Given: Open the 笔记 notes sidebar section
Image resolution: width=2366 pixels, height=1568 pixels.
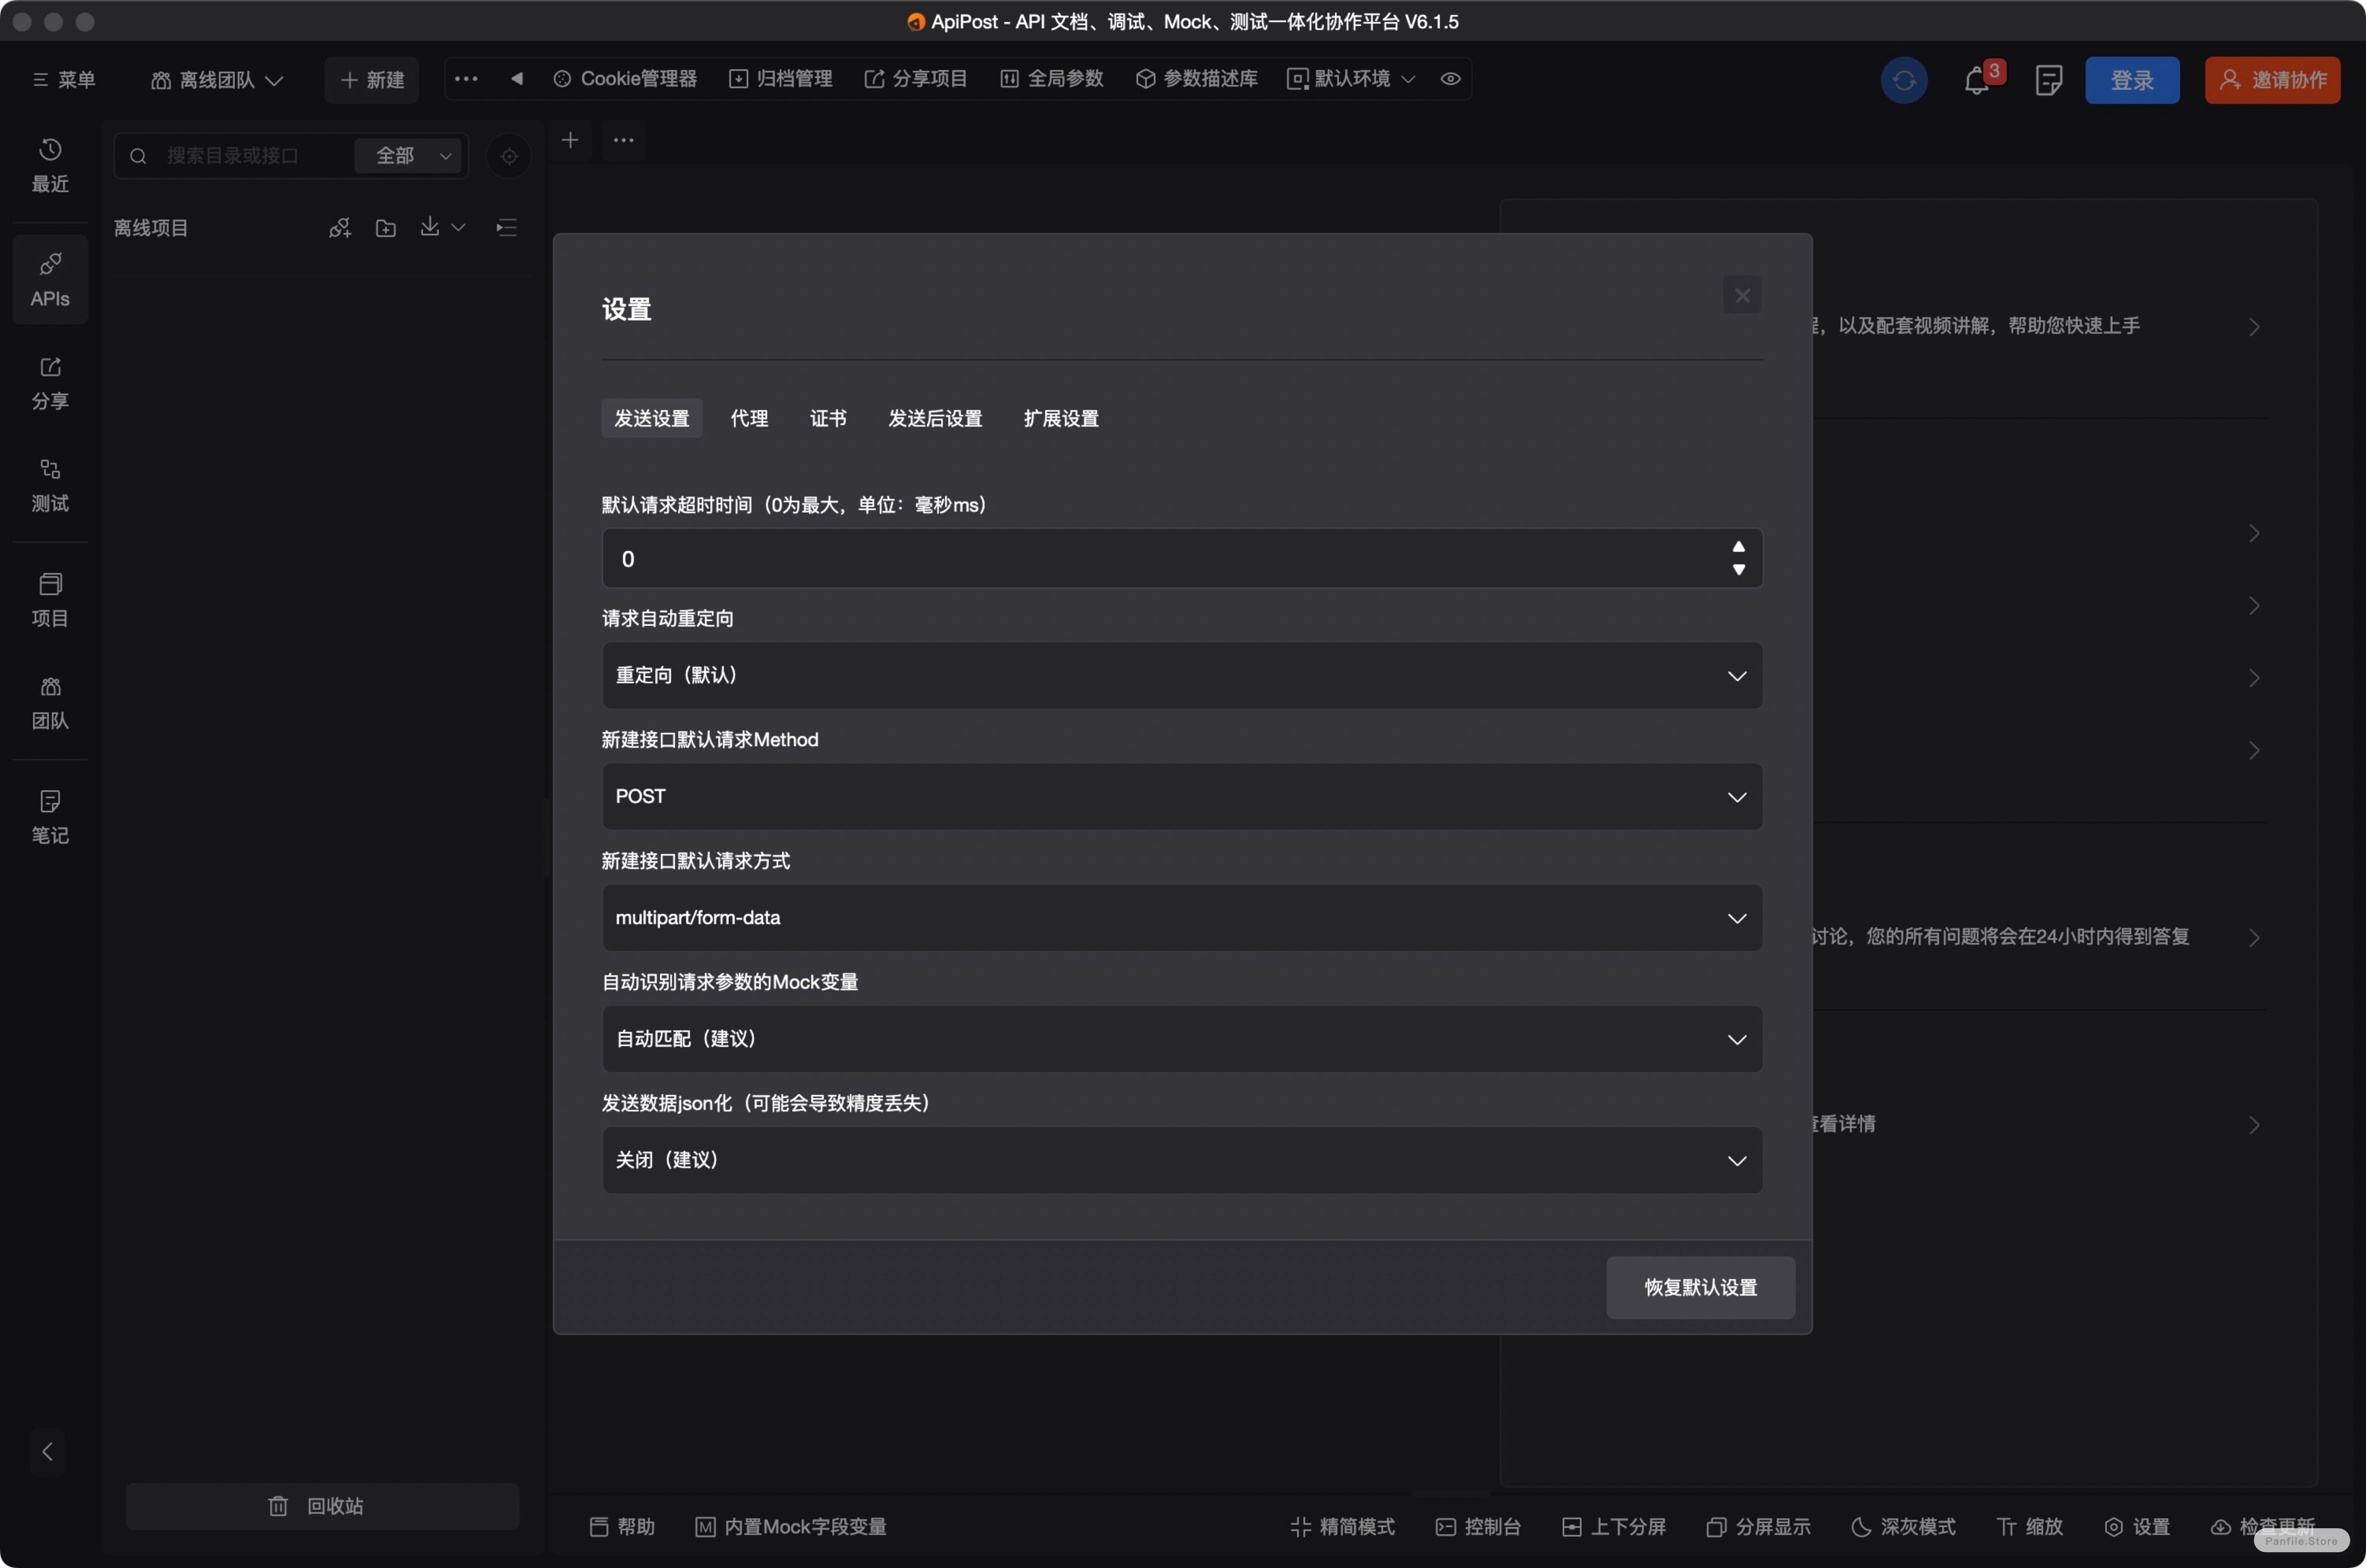Looking at the screenshot, I should (50, 817).
